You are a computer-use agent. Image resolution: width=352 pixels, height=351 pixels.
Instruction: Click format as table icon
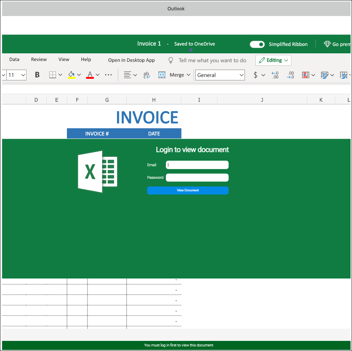point(324,75)
